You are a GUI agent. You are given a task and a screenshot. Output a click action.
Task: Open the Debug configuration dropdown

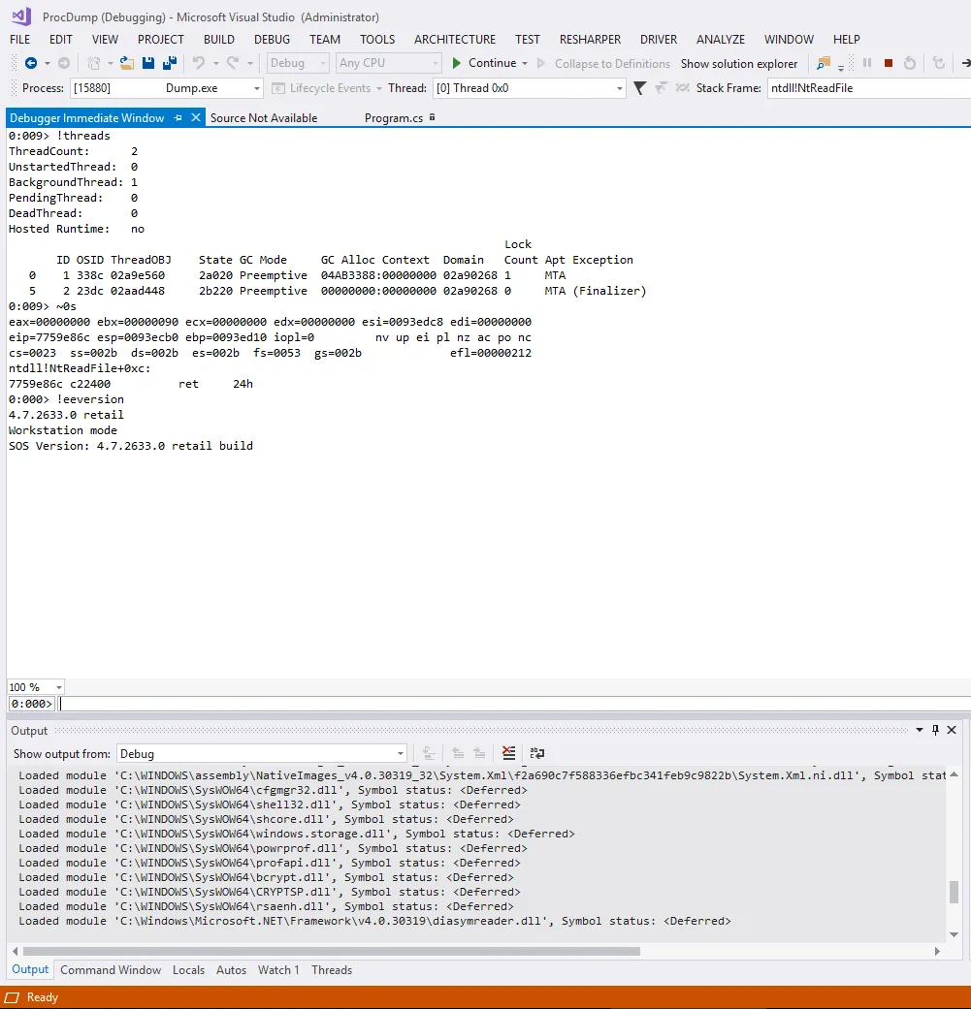298,63
